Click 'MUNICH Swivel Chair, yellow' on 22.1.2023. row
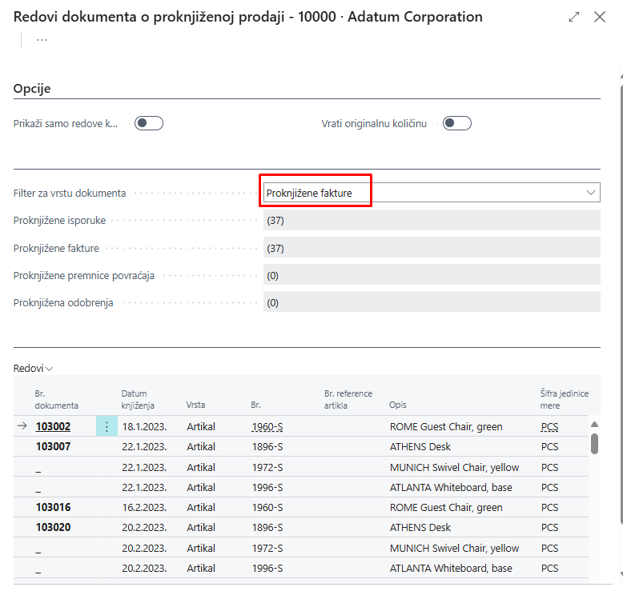 point(454,468)
